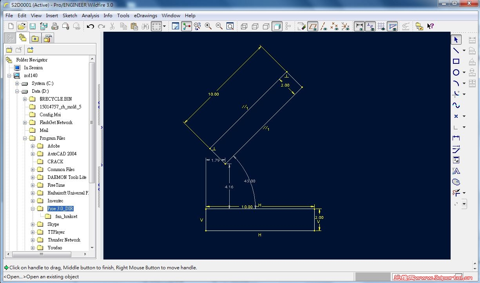The height and width of the screenshot is (283, 480).
Task: Select the Thunder Network folder
Action: coord(64,240)
